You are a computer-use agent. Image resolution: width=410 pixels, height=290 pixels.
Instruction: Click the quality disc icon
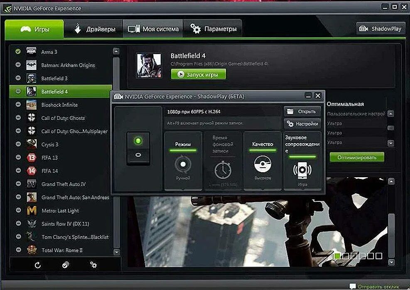pyautogui.click(x=263, y=164)
